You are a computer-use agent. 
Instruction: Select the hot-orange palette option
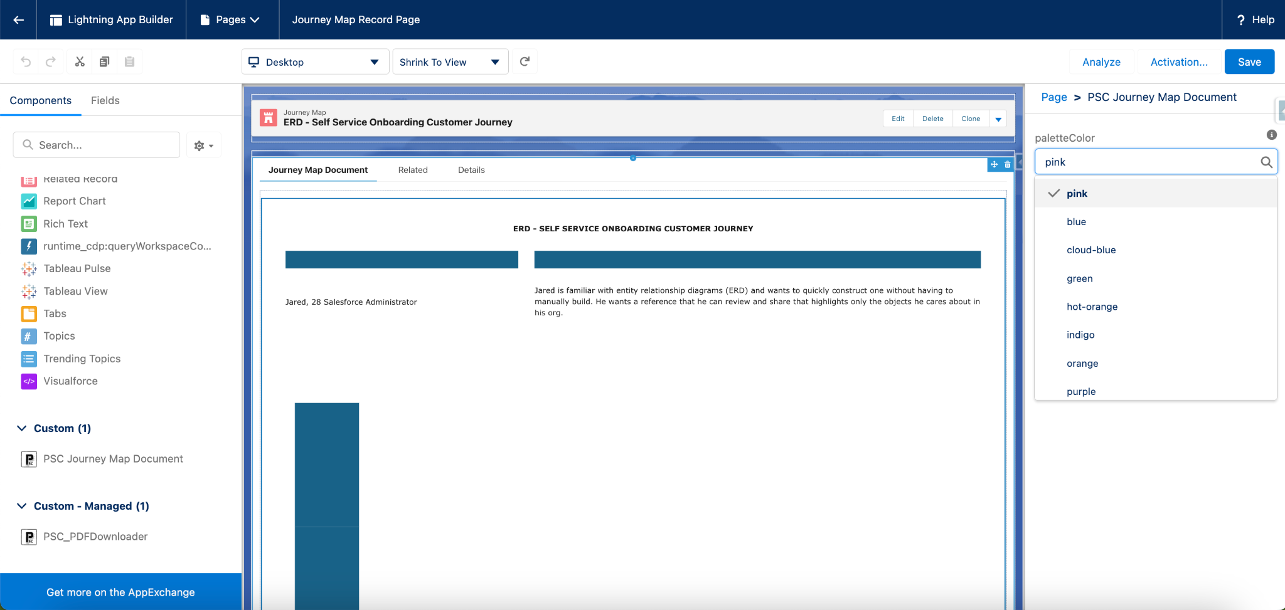(x=1156, y=307)
